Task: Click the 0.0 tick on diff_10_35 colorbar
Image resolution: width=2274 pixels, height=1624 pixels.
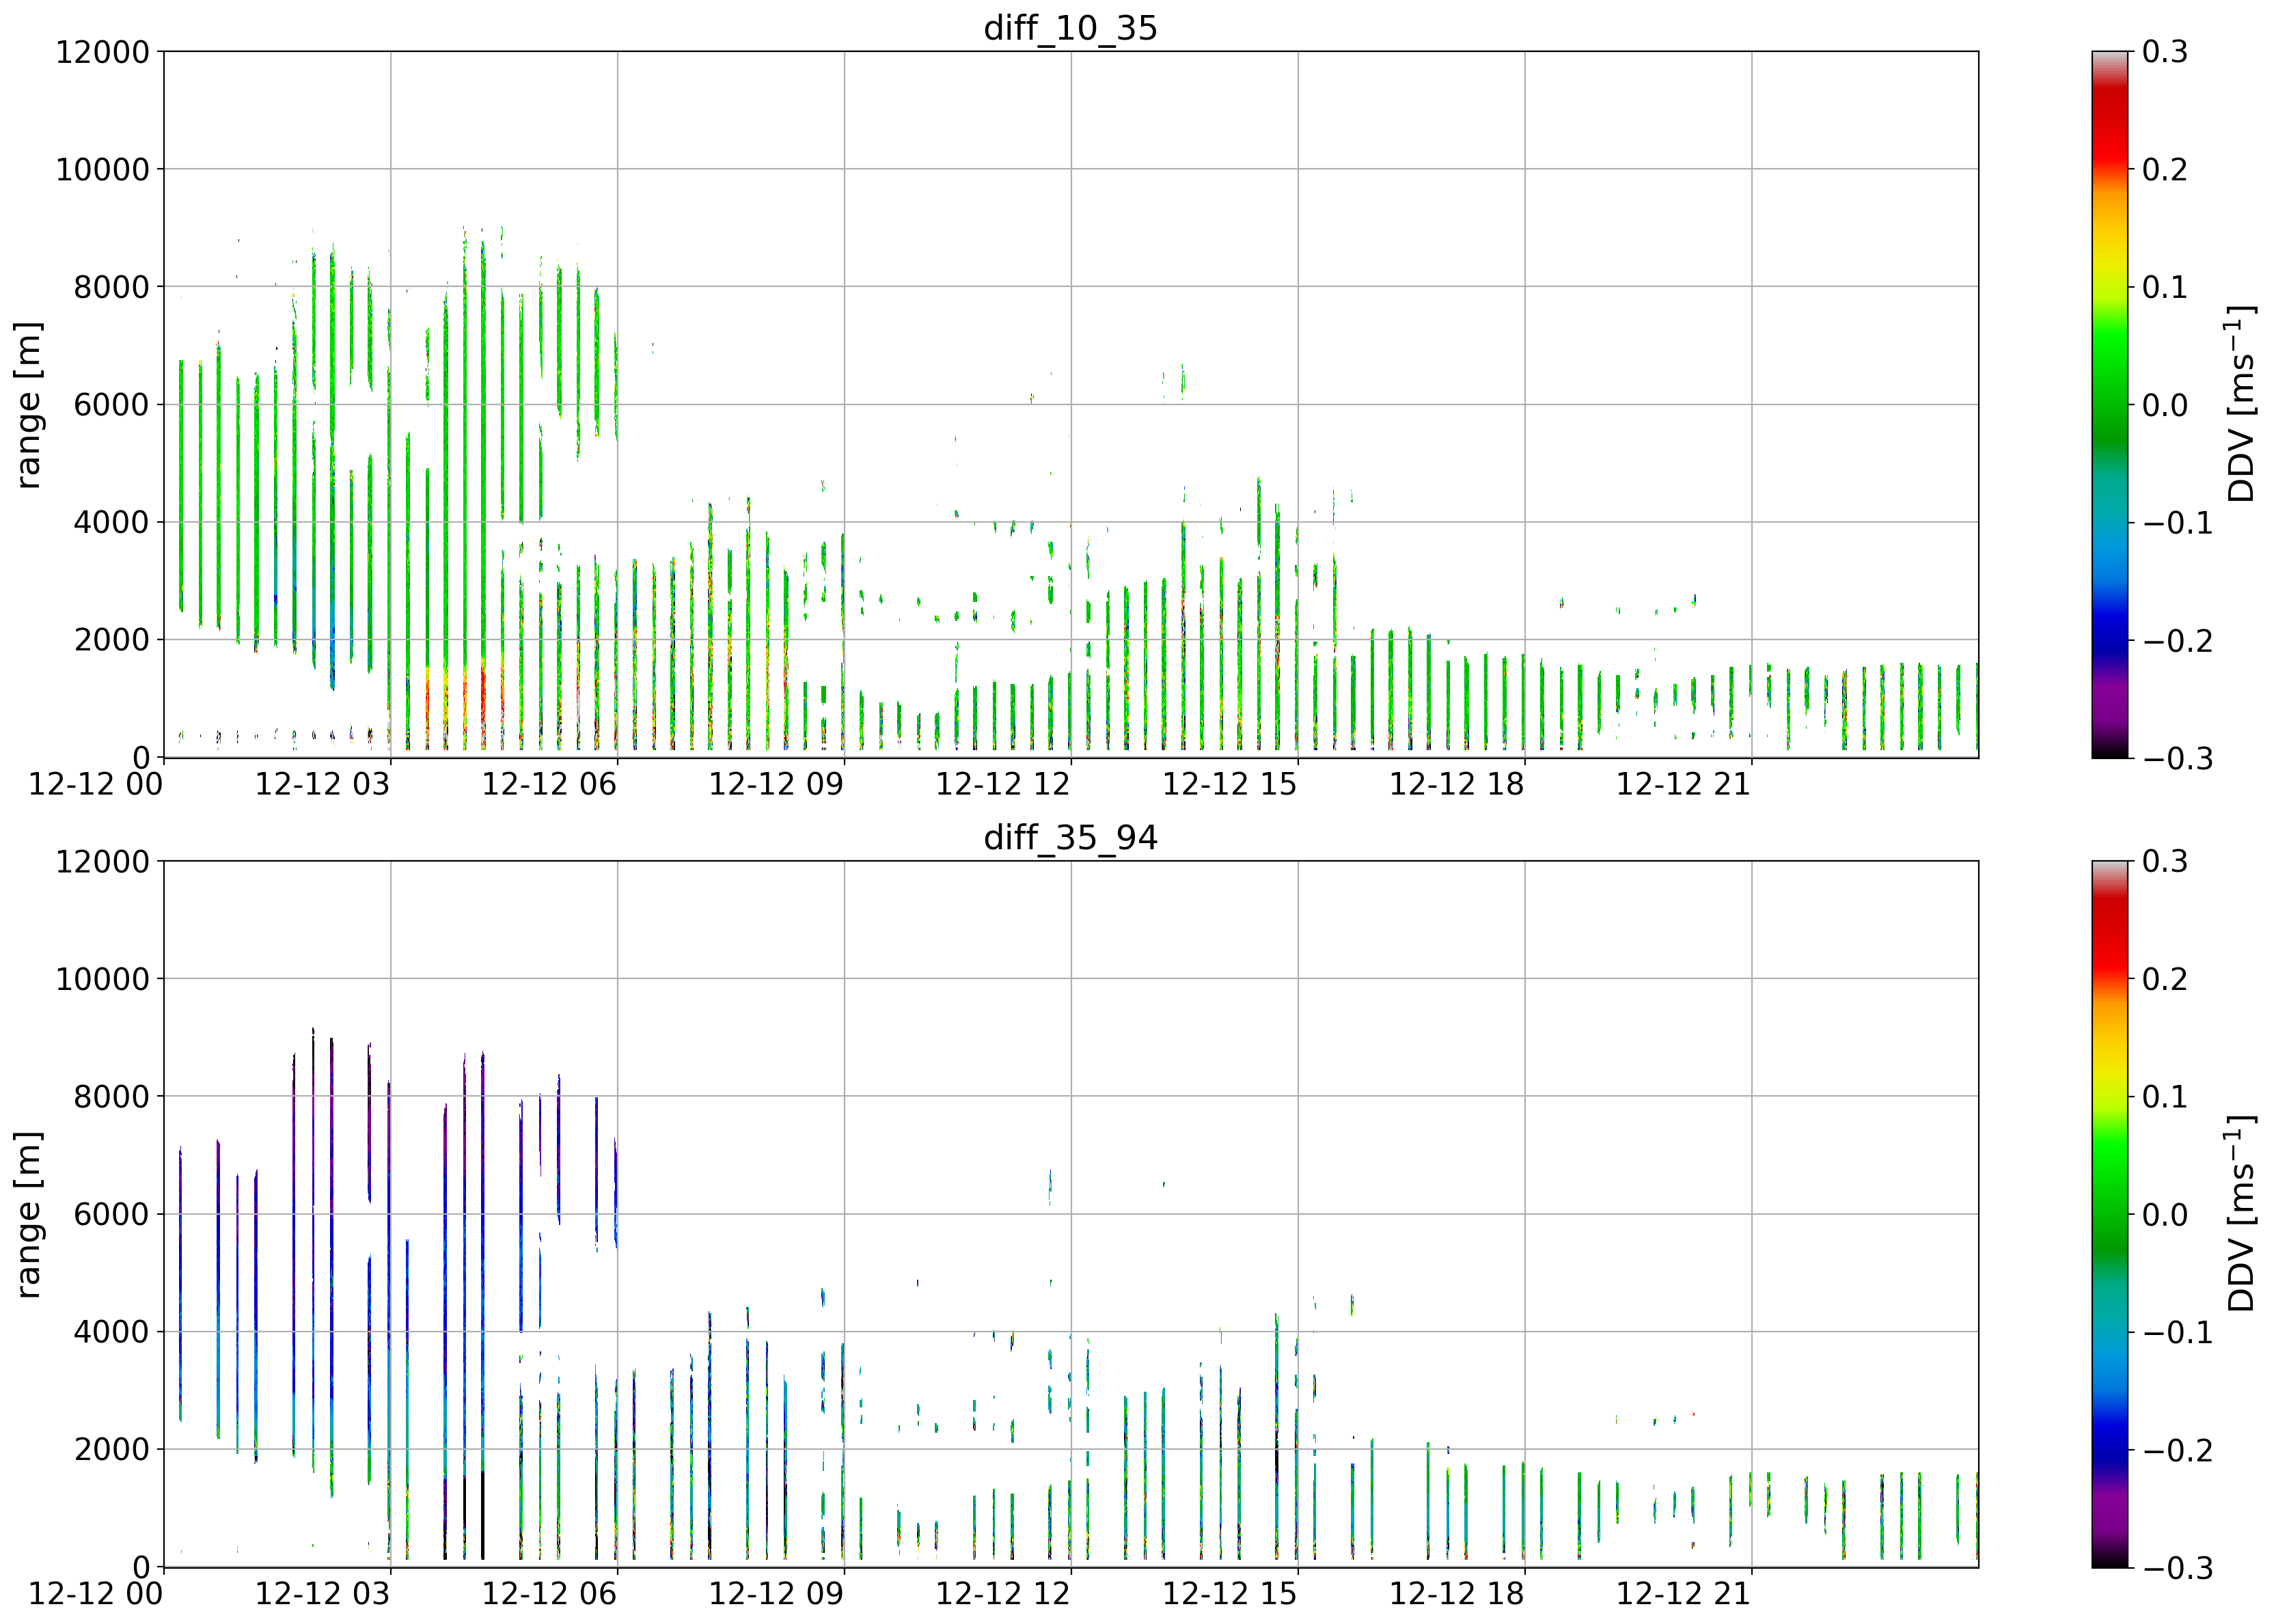Action: point(2165,405)
